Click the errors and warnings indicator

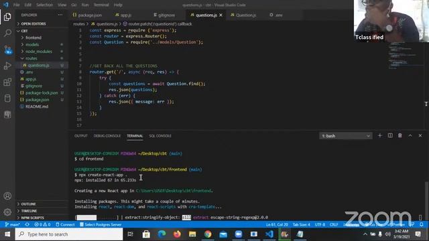coord(42,225)
